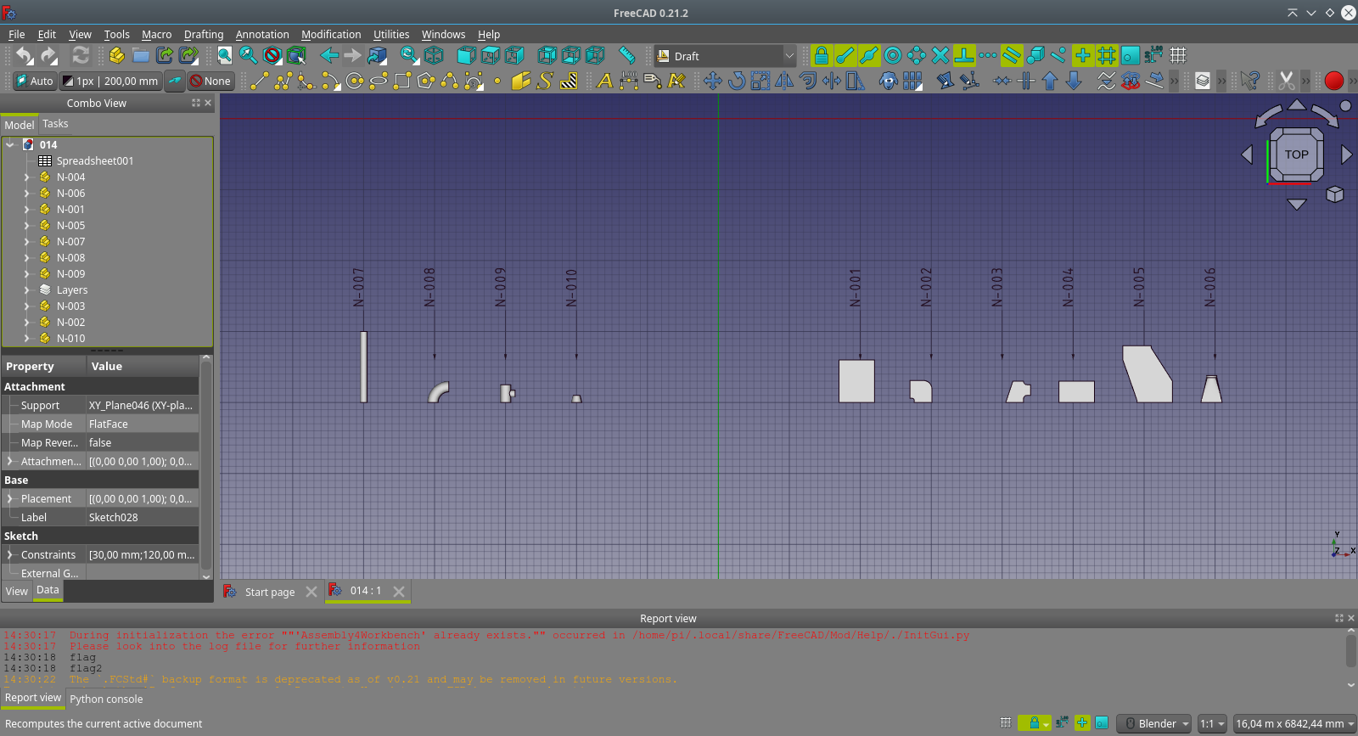Switch to the Tasks tab
The height and width of the screenshot is (736, 1358).
55,124
